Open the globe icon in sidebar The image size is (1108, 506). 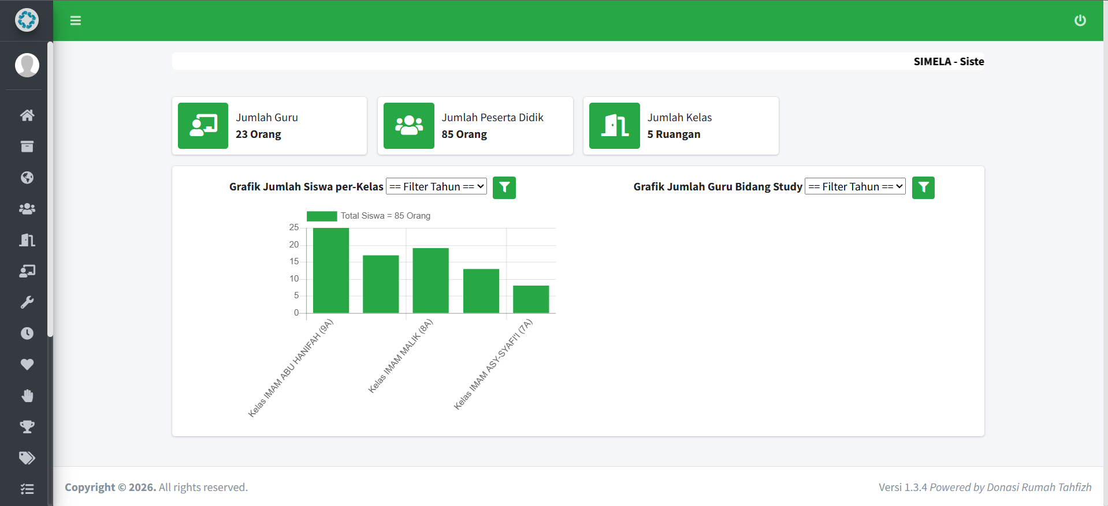pos(27,178)
